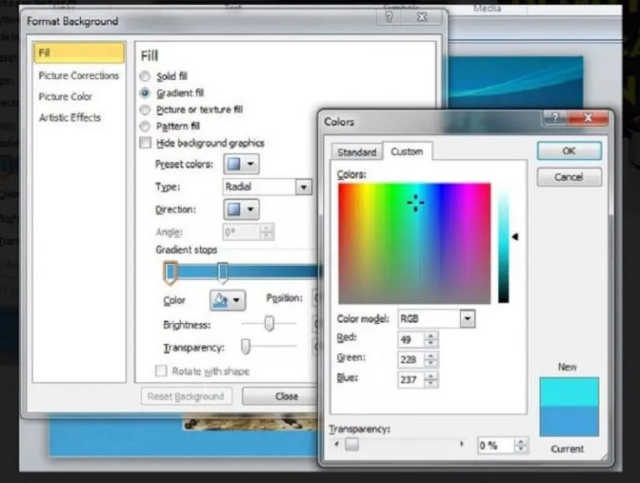Click the New color preview swatch
Screen dimensions: 640x483
[x=569, y=391]
